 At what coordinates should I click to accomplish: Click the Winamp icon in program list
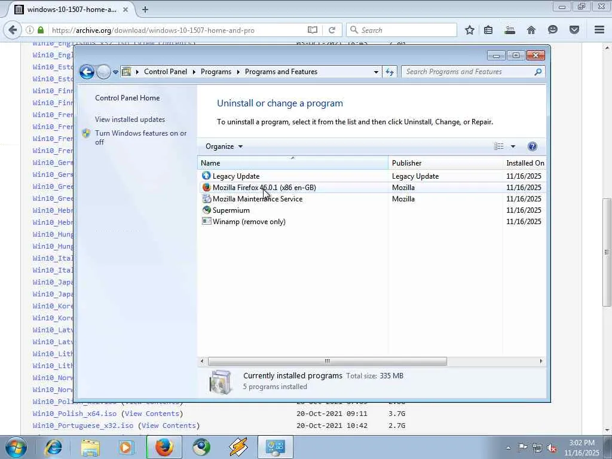click(206, 221)
